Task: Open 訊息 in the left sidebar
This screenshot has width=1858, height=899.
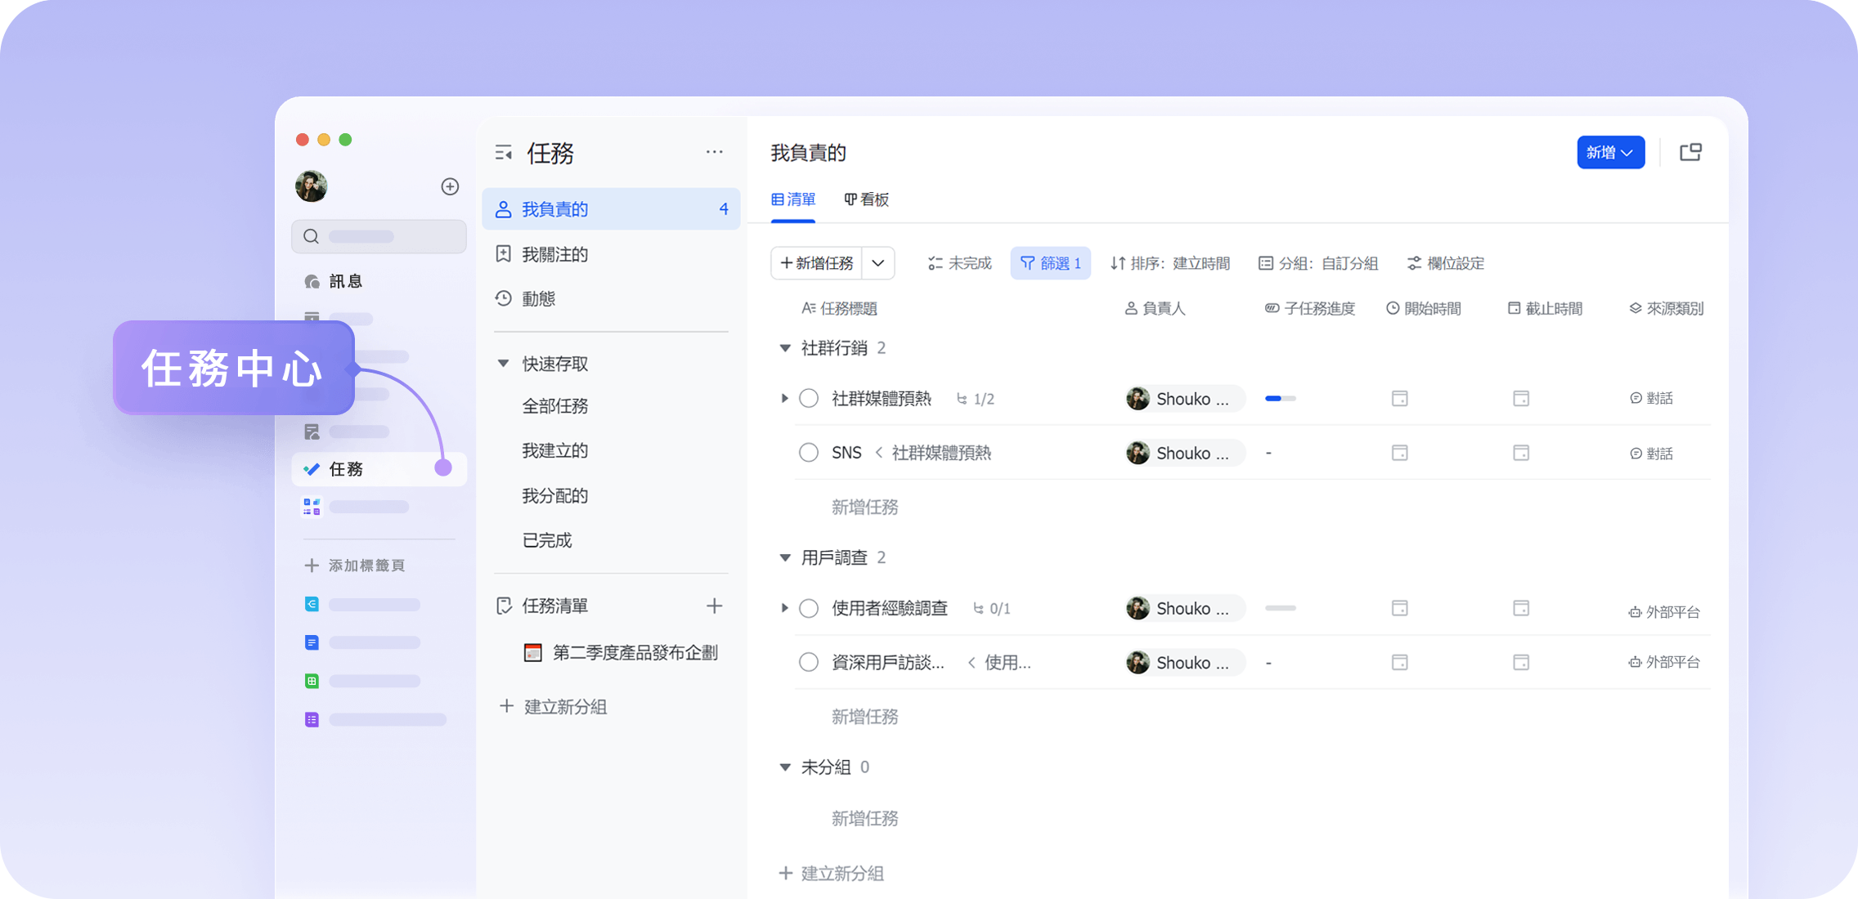Action: (334, 281)
